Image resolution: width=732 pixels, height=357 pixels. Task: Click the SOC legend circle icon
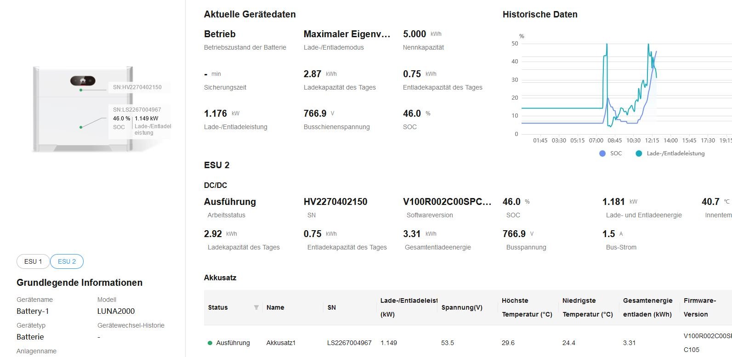click(602, 153)
